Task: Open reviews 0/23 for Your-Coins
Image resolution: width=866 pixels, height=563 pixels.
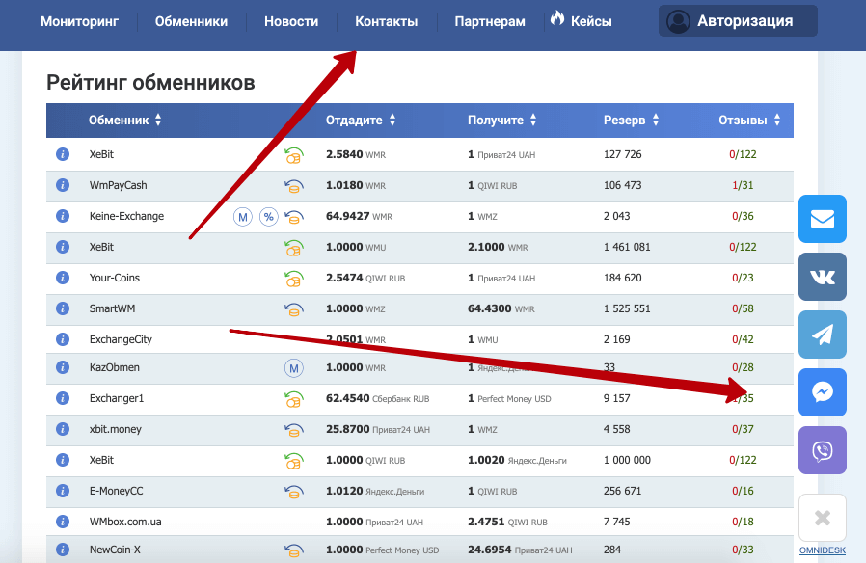Action: tap(743, 279)
